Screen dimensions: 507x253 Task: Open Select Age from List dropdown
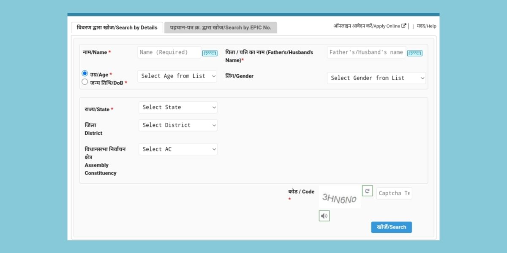(x=177, y=76)
